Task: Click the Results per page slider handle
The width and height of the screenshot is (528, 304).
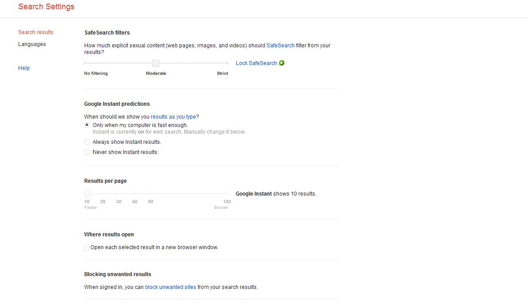Action: pos(88,194)
